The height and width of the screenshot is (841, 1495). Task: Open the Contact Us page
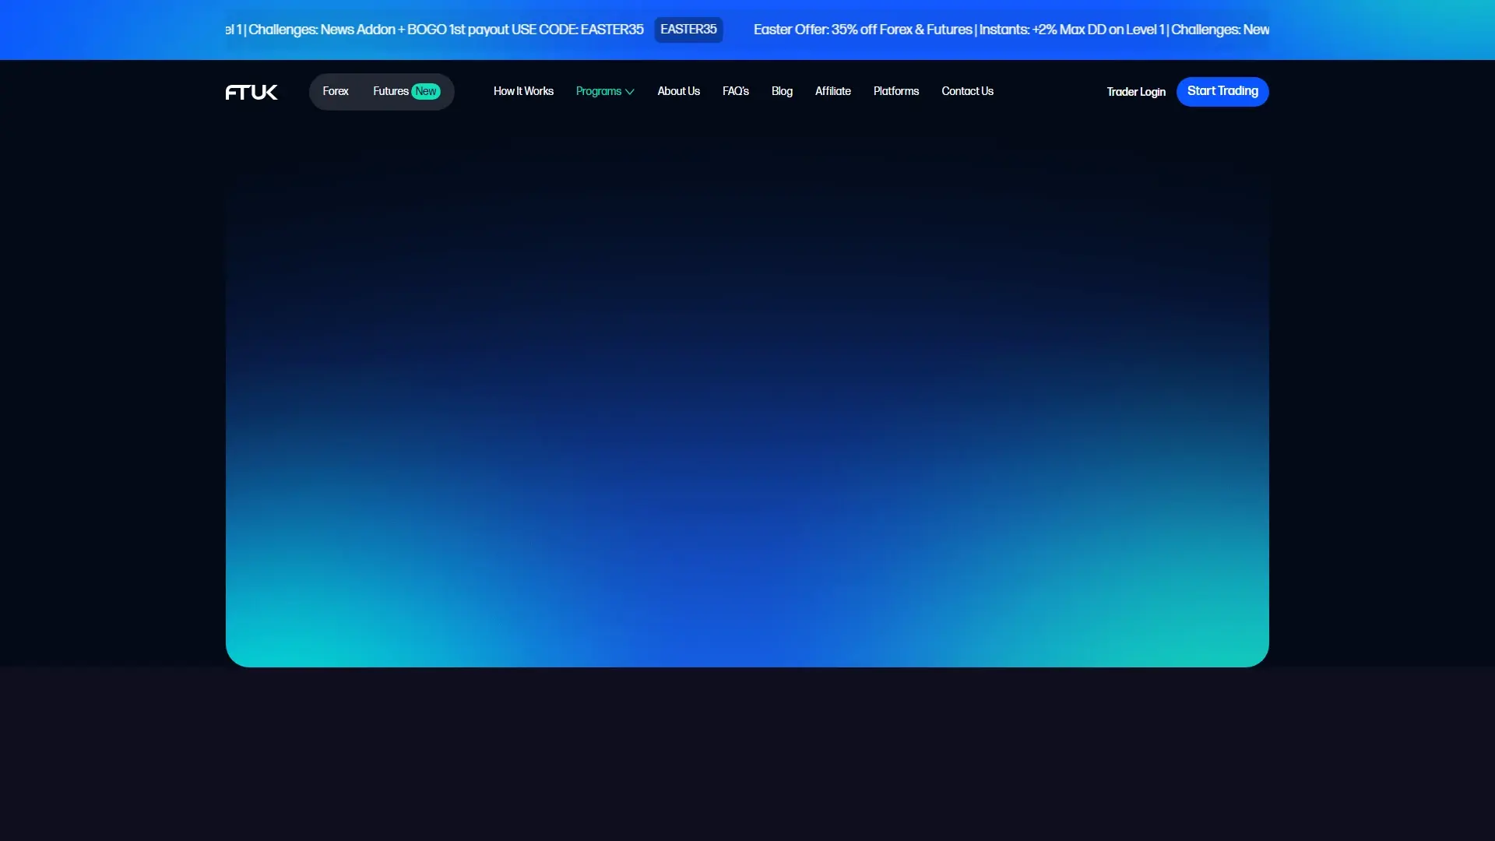[x=967, y=91]
